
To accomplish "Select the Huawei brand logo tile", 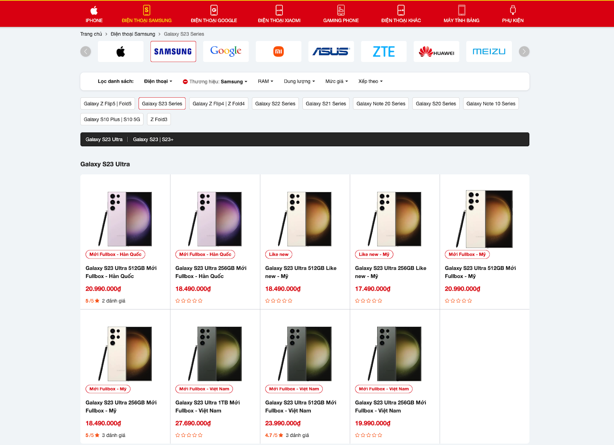I will (436, 51).
